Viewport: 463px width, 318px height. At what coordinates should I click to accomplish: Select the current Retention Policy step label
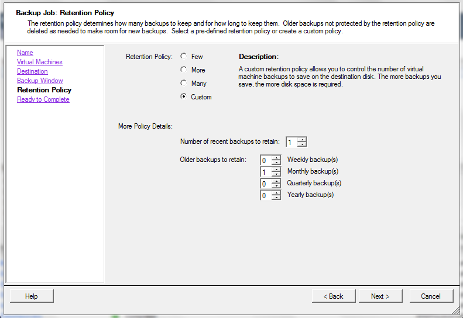tap(44, 90)
